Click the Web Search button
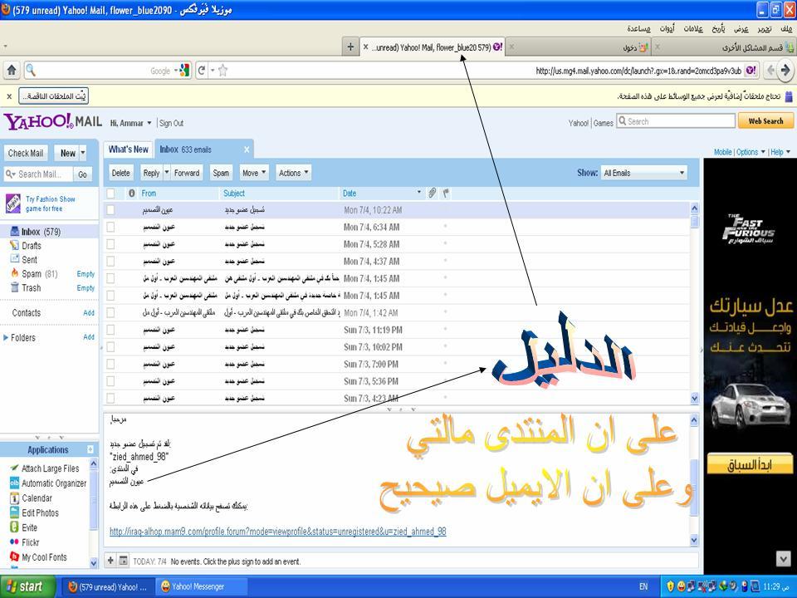 pyautogui.click(x=765, y=121)
